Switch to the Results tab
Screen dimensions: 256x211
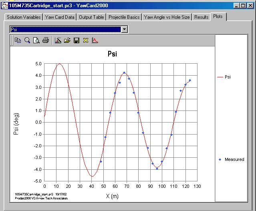[201, 17]
